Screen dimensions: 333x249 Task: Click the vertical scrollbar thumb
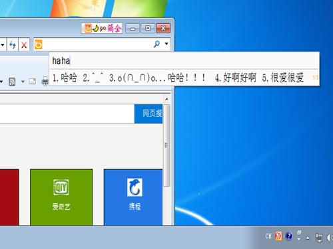pyautogui.click(x=166, y=145)
